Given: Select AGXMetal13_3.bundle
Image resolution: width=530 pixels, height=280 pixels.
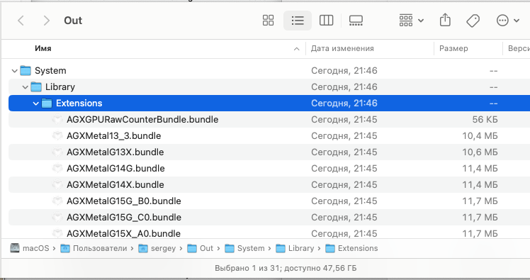Looking at the screenshot, I should (113, 135).
